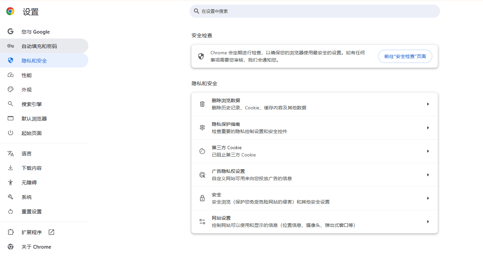Click the 删除历史记录、Cookie、缓存内容及其他数据 text
The width and height of the screenshot is (483, 271).
[259, 108]
